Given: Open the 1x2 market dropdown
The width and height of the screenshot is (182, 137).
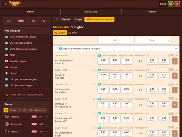Looking at the screenshot, I should pos(116,40).
